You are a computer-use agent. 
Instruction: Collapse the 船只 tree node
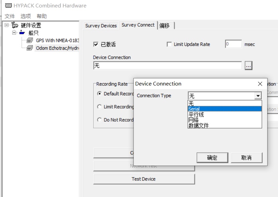pyautogui.click(x=14, y=33)
